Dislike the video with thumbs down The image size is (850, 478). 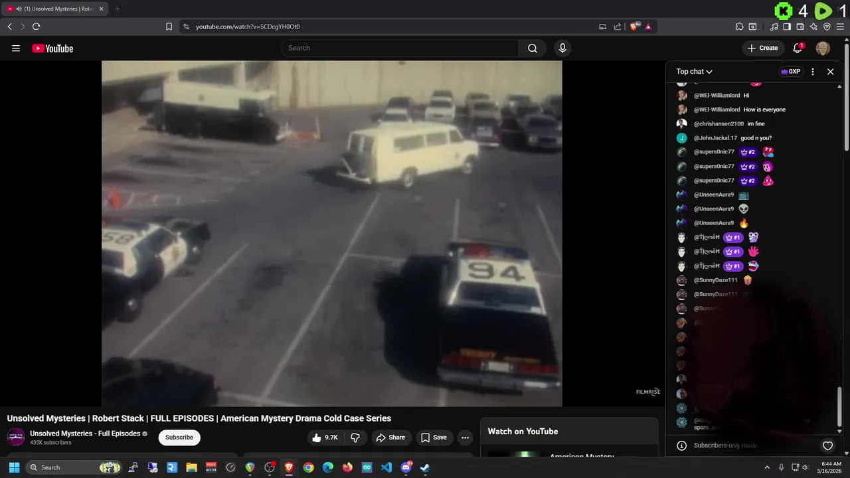pos(355,438)
